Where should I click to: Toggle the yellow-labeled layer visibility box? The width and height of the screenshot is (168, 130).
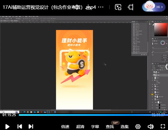pyautogui.click(x=152, y=95)
